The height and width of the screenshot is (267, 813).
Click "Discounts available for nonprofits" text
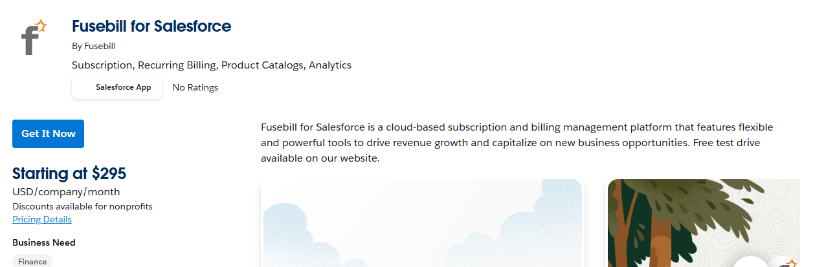click(82, 206)
